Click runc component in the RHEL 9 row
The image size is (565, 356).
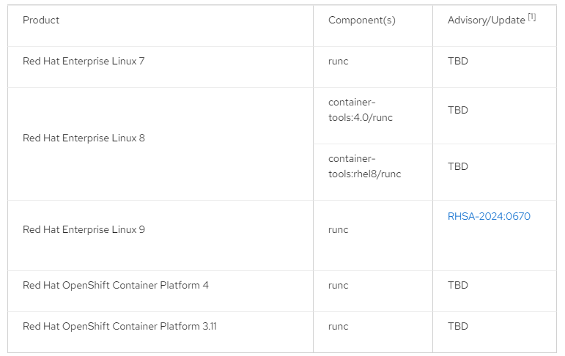tap(338, 230)
